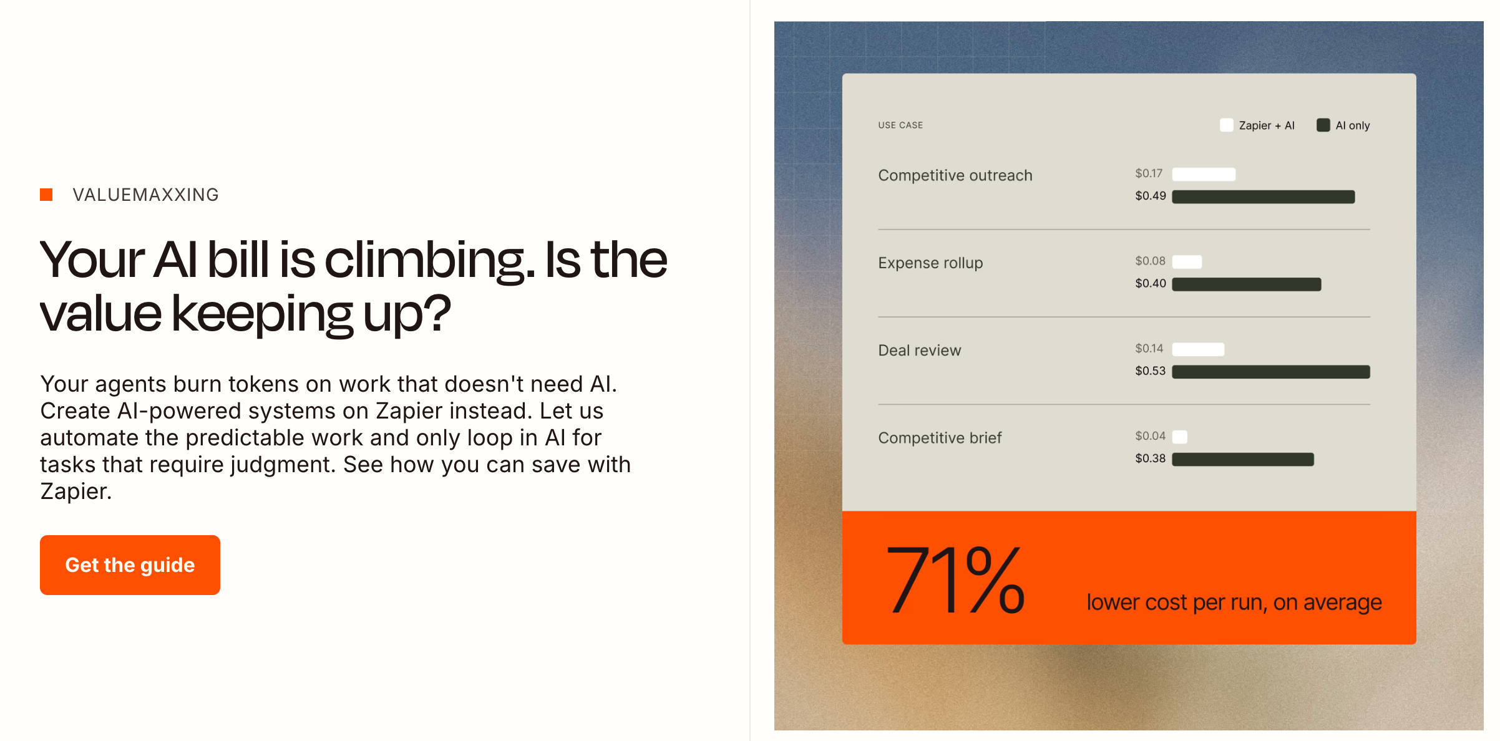The image size is (1500, 741).
Task: Click the Expense rollup row label
Action: (x=930, y=263)
